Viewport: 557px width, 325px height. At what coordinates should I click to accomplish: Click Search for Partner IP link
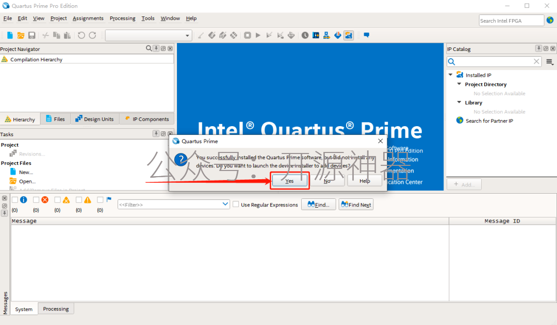489,121
